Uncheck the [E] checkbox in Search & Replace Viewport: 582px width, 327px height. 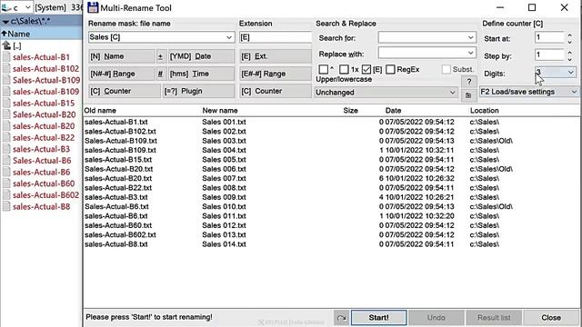(366, 69)
